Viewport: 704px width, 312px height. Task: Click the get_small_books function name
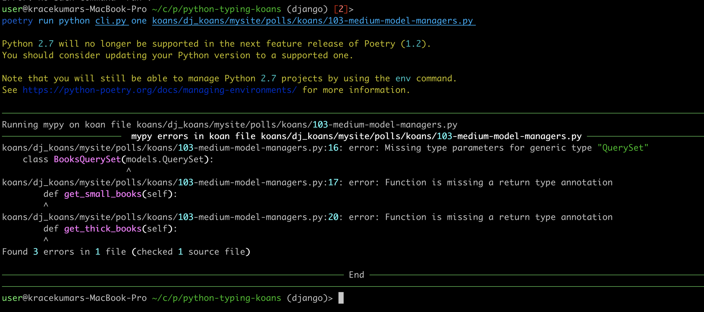(x=103, y=194)
